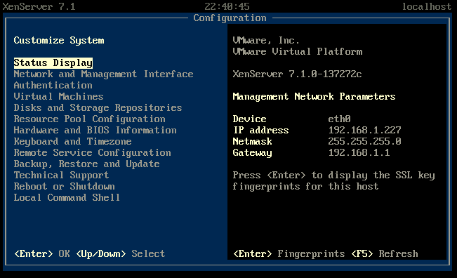Click the localhost hostname in the header
The width and height of the screenshot is (457, 278).
click(x=426, y=7)
